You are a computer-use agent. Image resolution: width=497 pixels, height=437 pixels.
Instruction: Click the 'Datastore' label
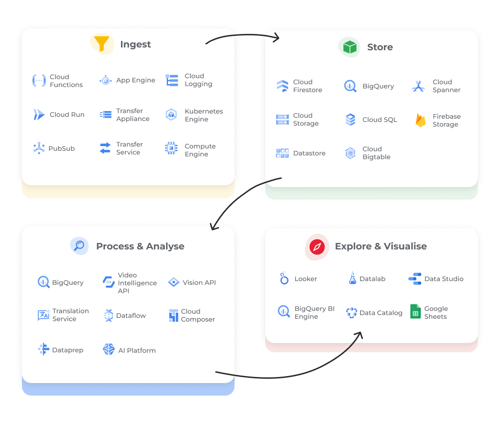tap(309, 153)
